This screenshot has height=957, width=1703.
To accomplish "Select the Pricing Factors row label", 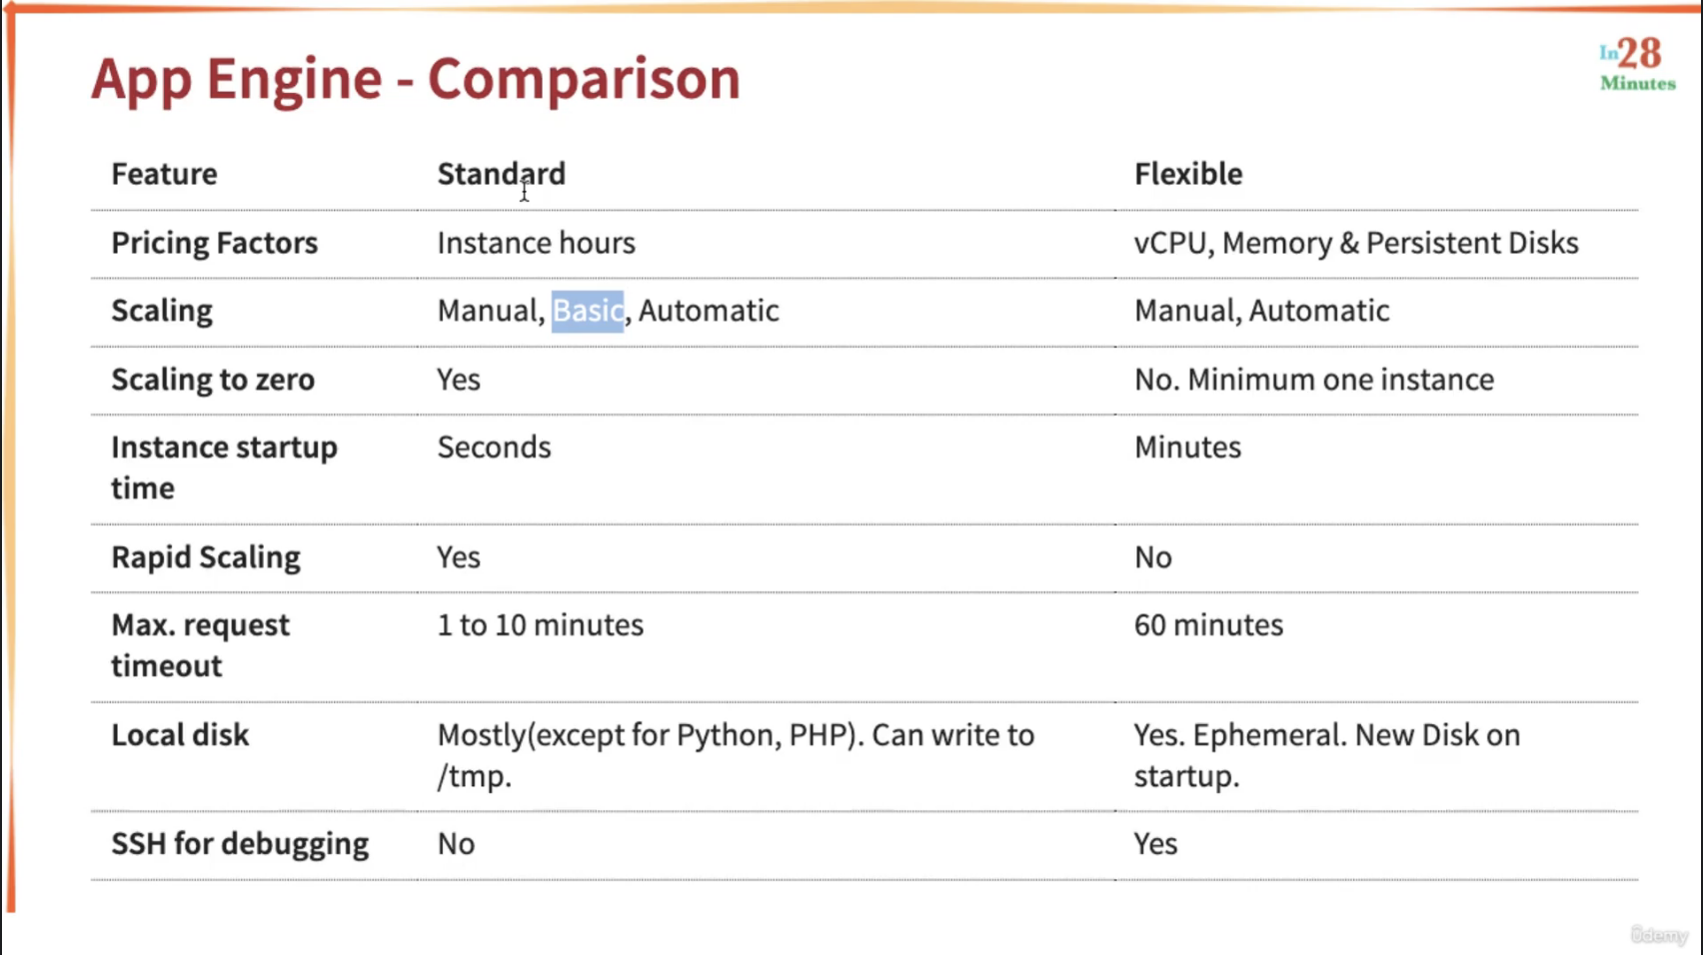I will pos(214,243).
